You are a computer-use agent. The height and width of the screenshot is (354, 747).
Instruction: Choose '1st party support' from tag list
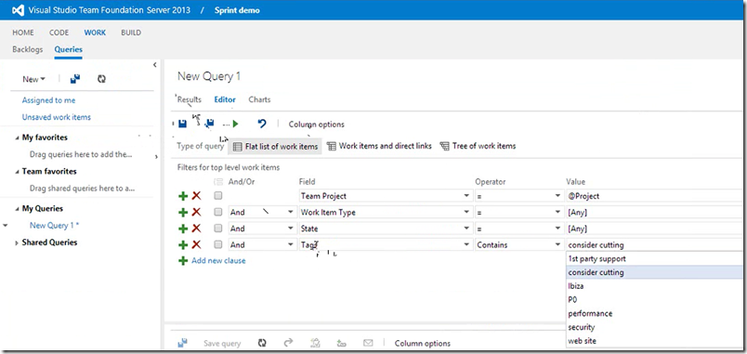[x=654, y=258]
